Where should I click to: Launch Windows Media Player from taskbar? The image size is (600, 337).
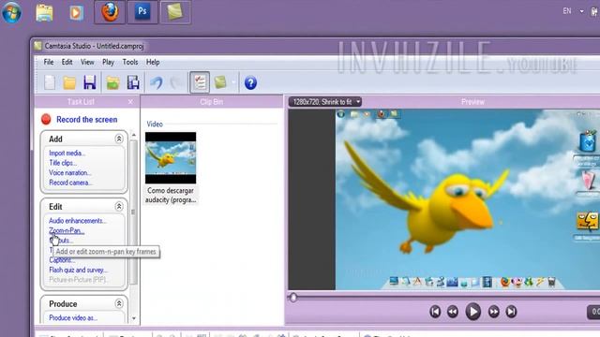tap(76, 12)
